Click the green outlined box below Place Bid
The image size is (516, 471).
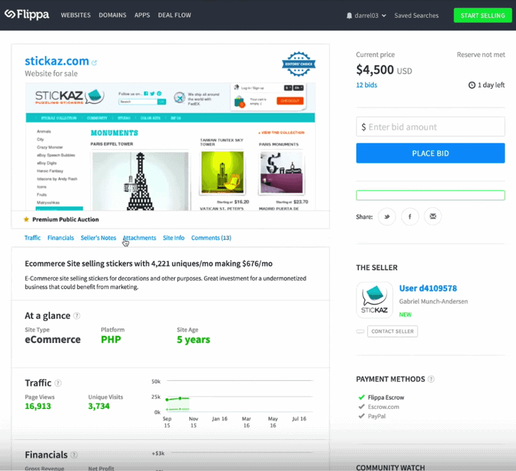pyautogui.click(x=431, y=196)
